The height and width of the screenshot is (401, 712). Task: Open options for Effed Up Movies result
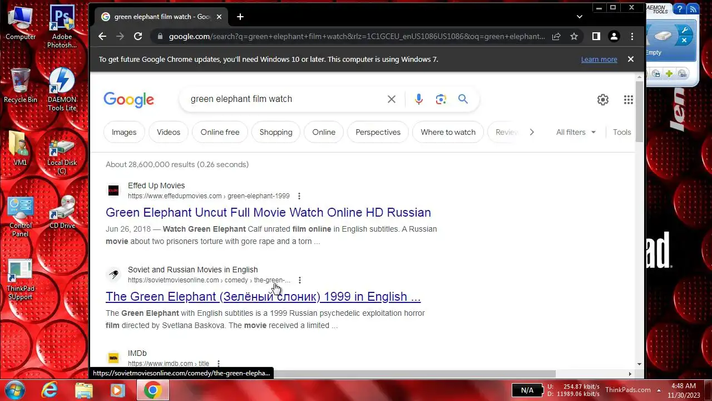[x=299, y=196]
